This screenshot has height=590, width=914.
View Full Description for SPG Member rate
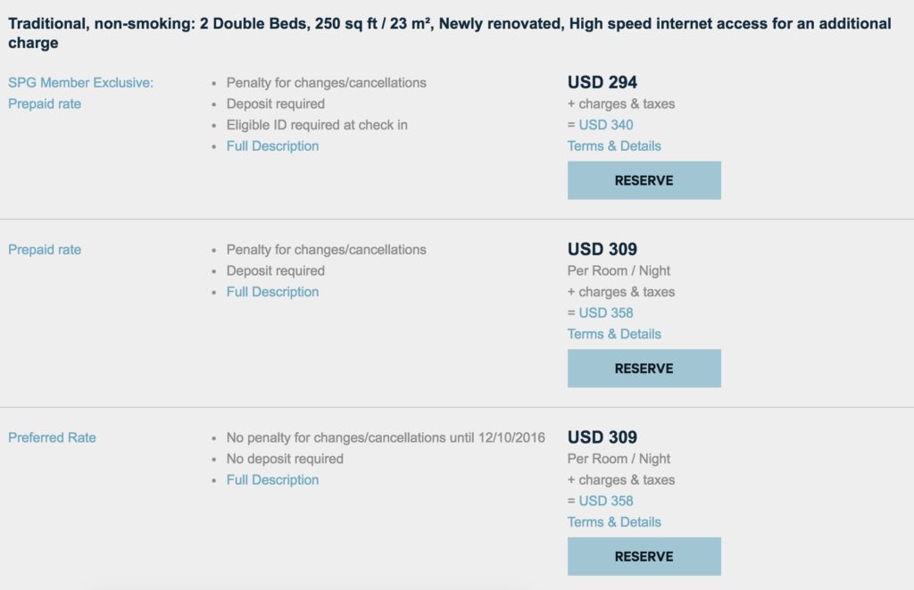(x=272, y=146)
